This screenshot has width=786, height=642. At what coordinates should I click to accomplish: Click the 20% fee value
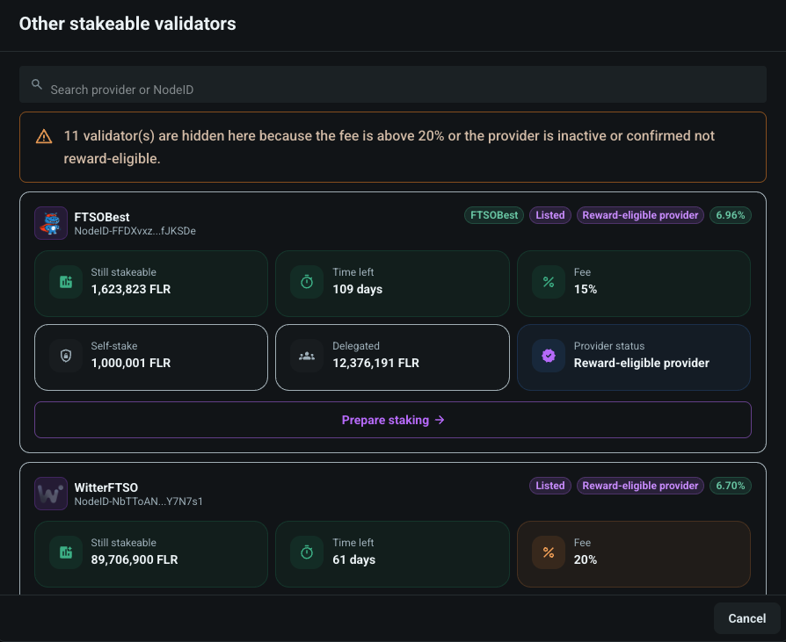(586, 559)
